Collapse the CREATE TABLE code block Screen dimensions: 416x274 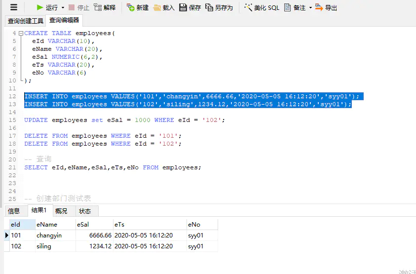tap(21, 34)
